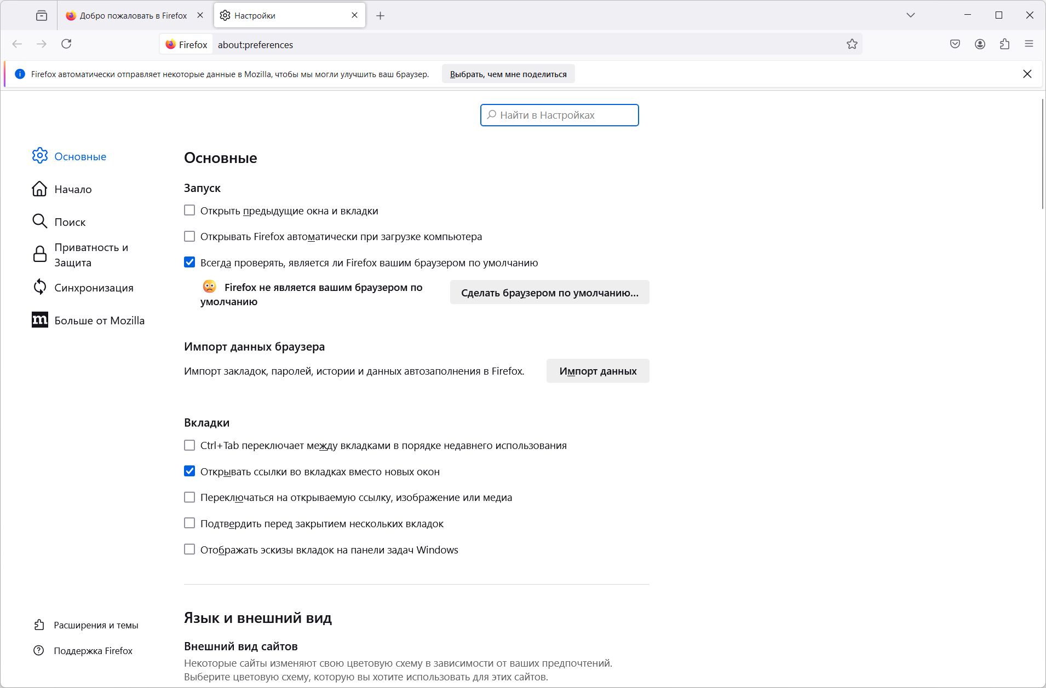Open the Pocket save icon in toolbar

955,44
